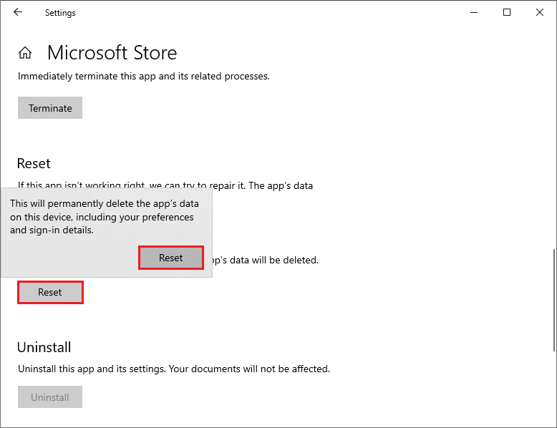Open Settings home via house icon
The image size is (557, 428).
tap(25, 52)
